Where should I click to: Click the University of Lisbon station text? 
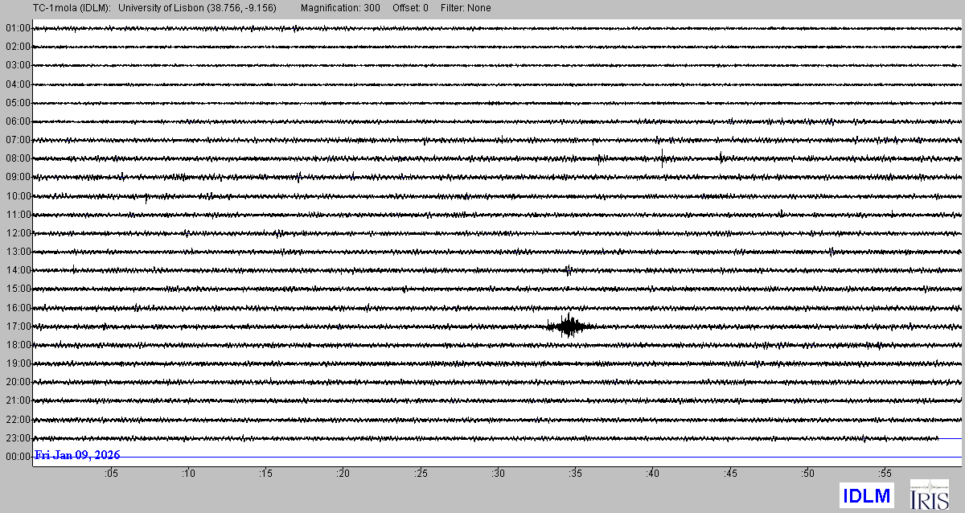pos(203,8)
